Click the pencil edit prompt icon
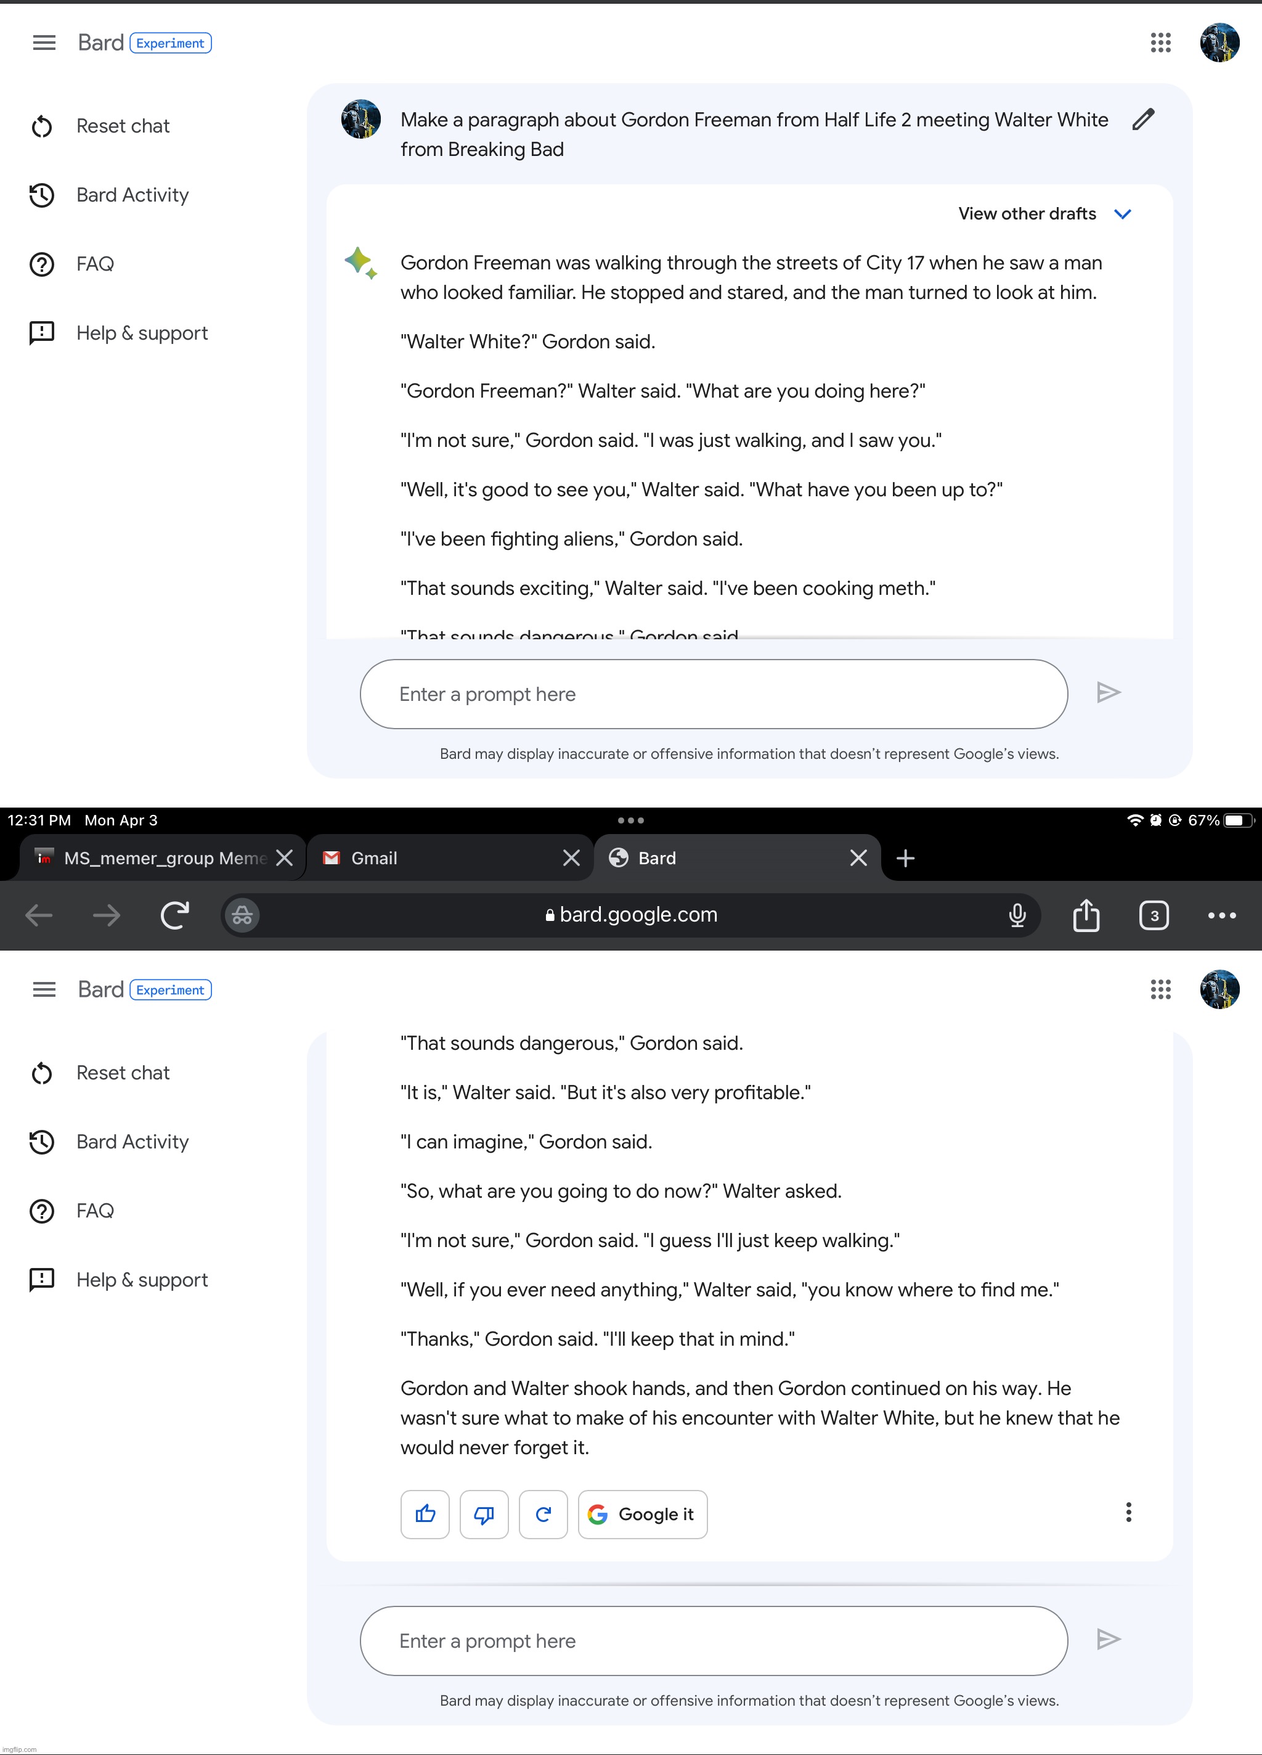Screen dimensions: 1262x1755 click(1143, 119)
